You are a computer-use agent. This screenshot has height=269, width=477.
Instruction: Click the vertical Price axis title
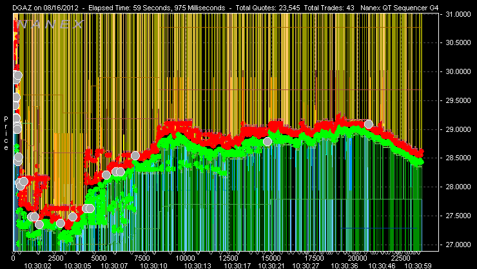pos(6,134)
